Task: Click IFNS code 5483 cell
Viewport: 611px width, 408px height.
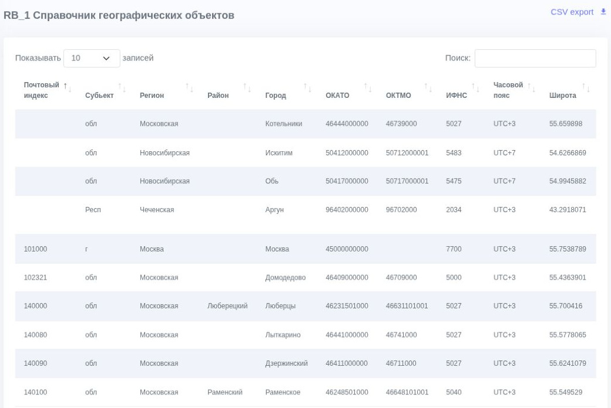Action: (x=454, y=153)
